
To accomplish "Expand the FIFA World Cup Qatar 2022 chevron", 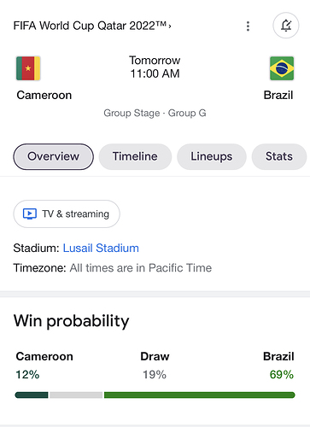I will [170, 26].
